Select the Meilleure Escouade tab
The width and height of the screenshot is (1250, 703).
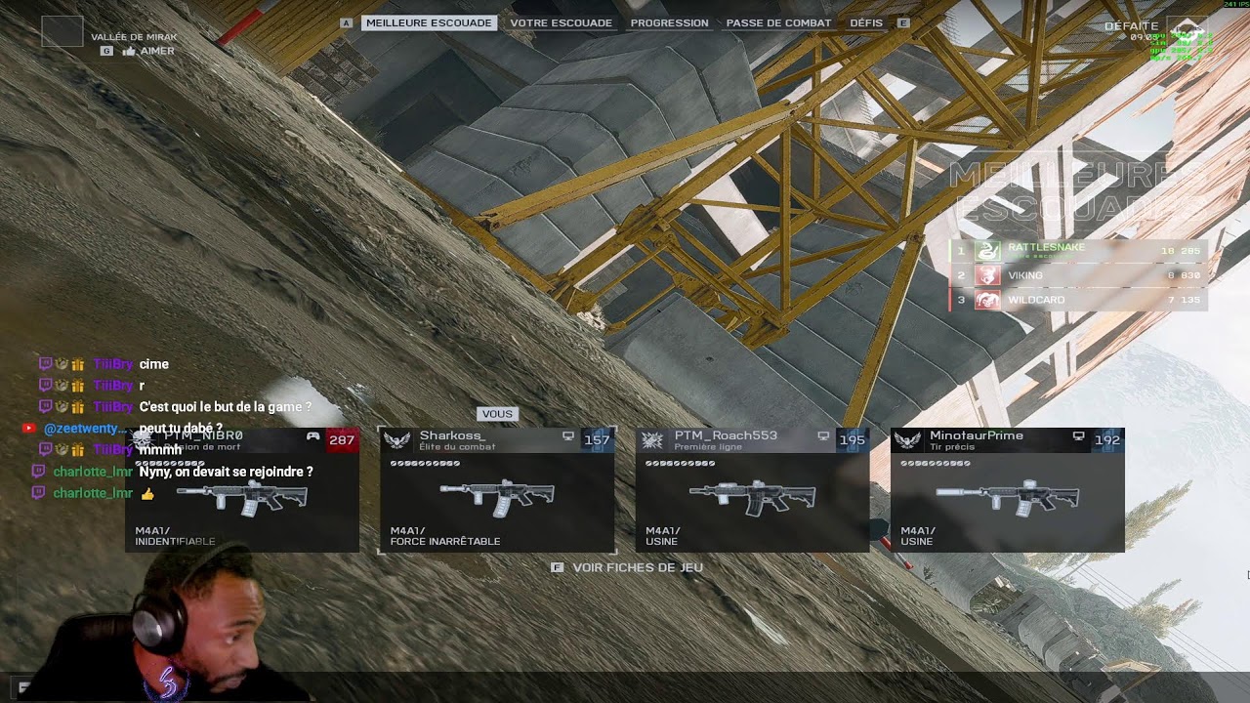(x=429, y=22)
